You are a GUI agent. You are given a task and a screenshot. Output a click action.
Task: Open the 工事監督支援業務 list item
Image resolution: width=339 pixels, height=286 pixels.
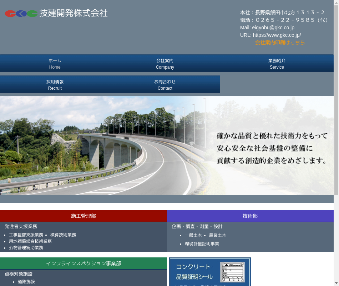click(x=26, y=235)
